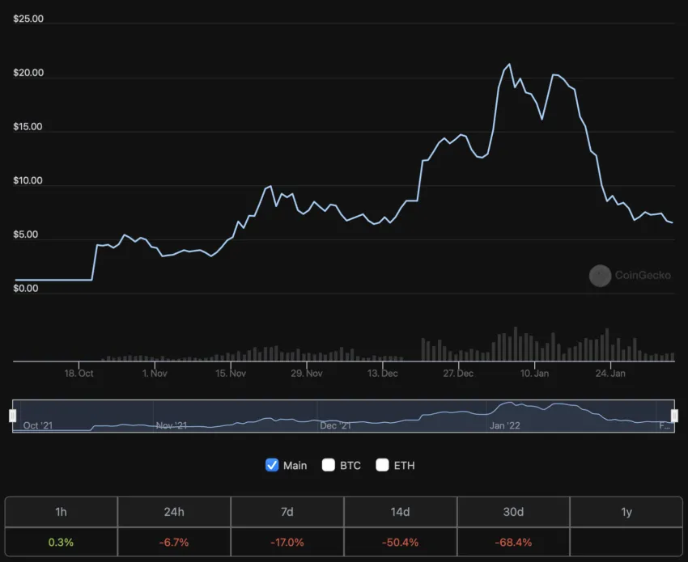The height and width of the screenshot is (562, 688).
Task: Select the 30d timeframe tab
Action: tap(513, 512)
